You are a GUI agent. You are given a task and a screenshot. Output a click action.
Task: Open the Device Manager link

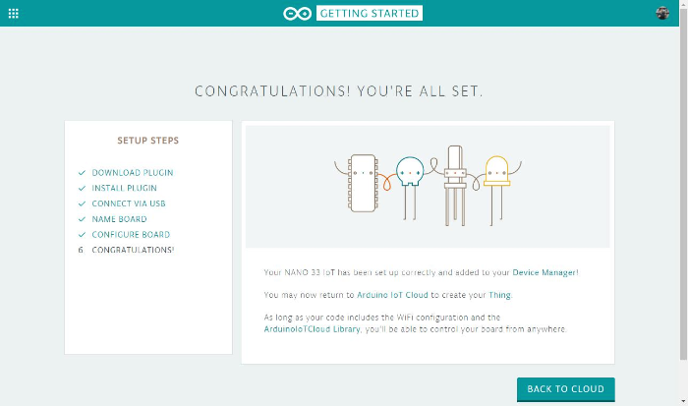pyautogui.click(x=545, y=272)
